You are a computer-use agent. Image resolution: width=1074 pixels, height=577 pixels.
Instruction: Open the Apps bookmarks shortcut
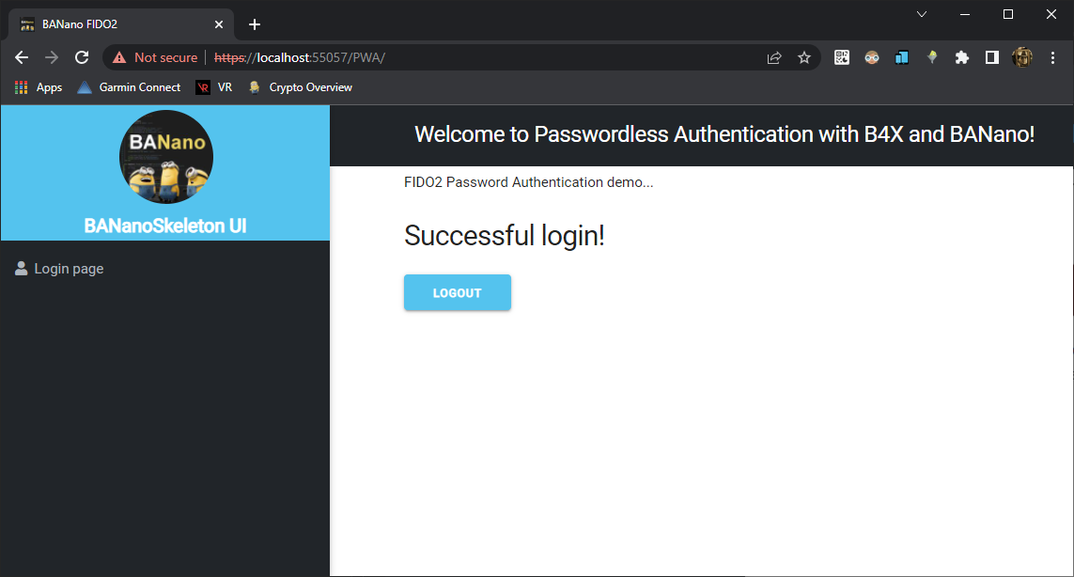[39, 87]
